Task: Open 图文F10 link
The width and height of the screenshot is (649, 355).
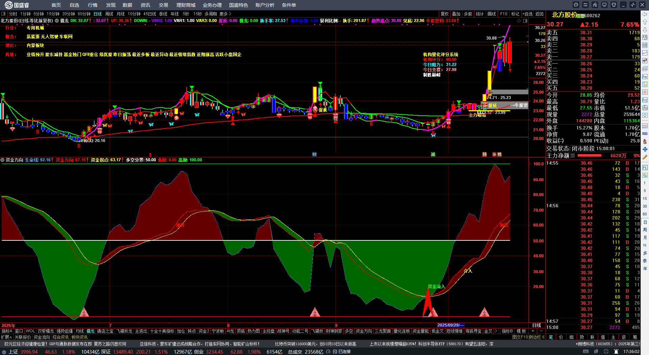Action: click(x=520, y=337)
